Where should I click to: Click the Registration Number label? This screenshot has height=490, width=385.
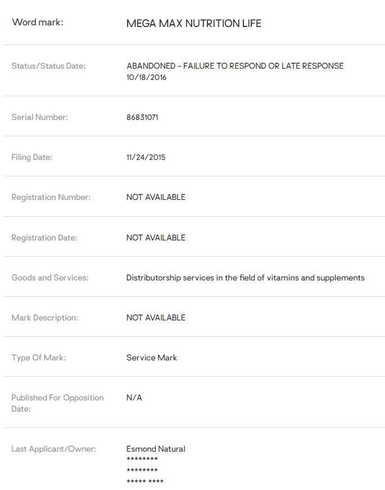pos(51,197)
